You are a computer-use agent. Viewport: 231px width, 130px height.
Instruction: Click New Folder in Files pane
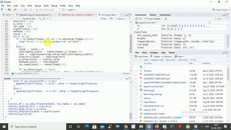(x=141, y=56)
